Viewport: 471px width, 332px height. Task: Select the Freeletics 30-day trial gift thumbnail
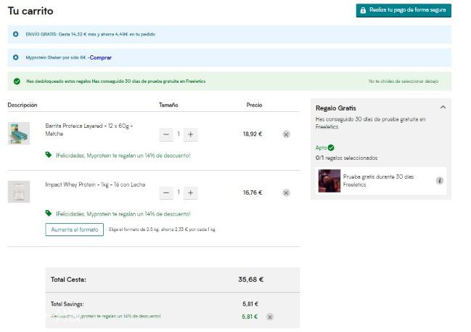point(329,181)
